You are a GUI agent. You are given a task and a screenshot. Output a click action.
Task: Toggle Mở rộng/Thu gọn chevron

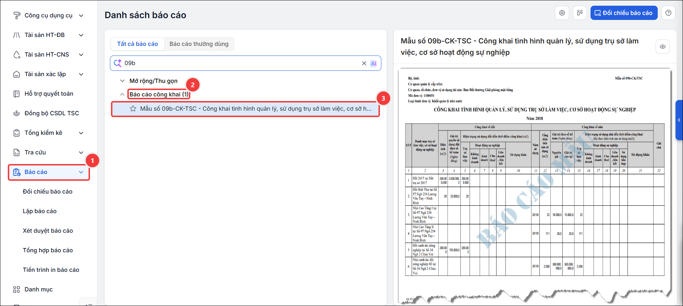122,81
